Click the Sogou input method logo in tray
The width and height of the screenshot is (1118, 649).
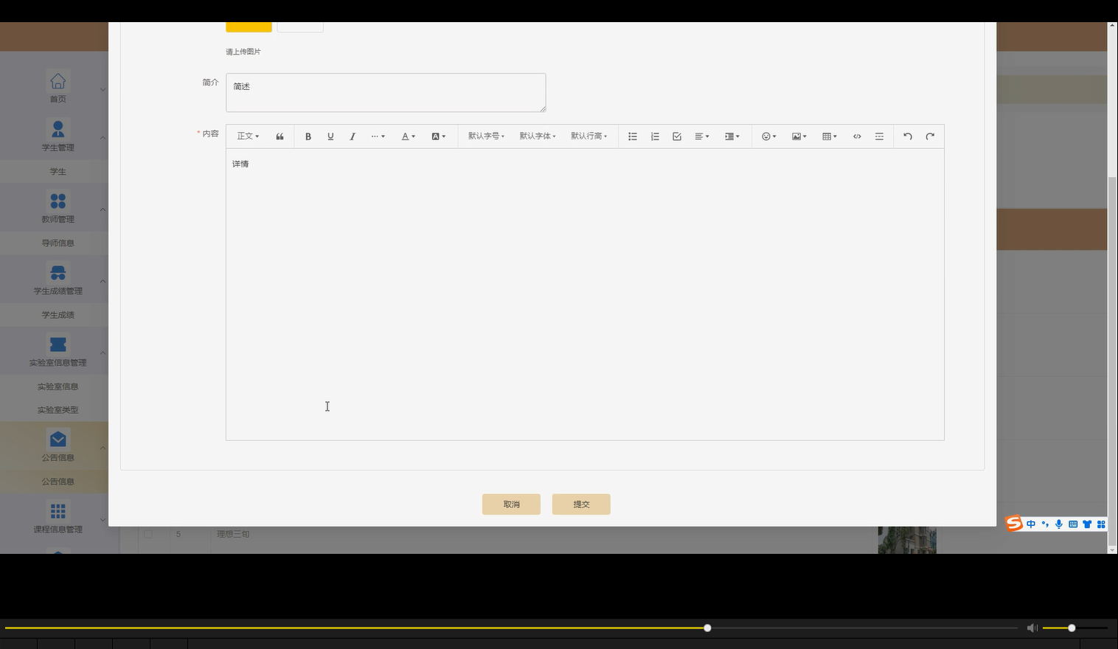point(1013,524)
